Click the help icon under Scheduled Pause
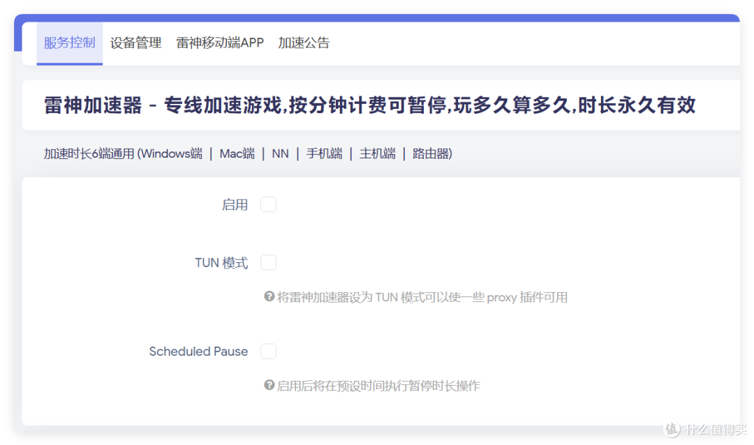This screenshot has height=445, width=754. click(269, 386)
